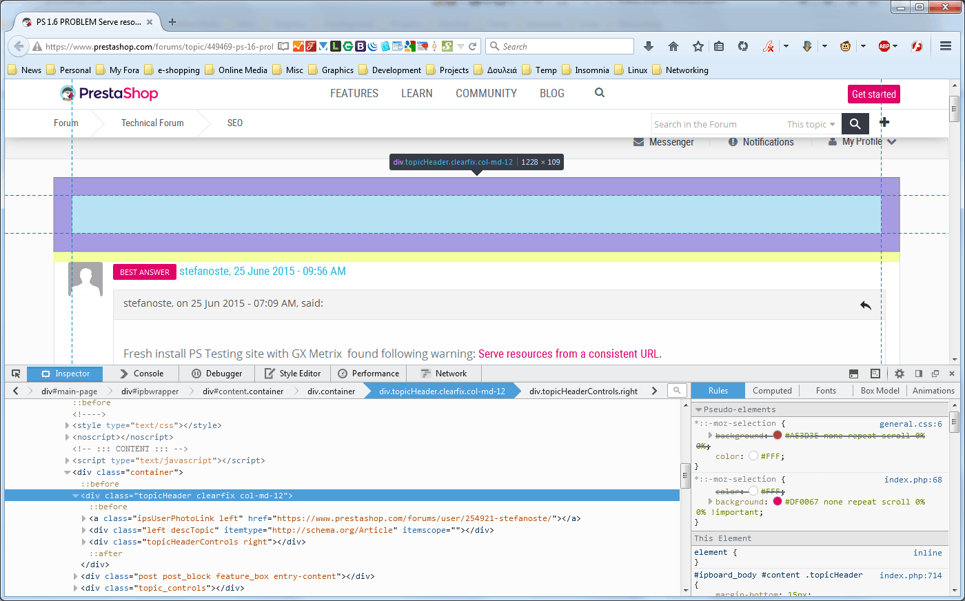Dock devtools to side of window

[918, 374]
